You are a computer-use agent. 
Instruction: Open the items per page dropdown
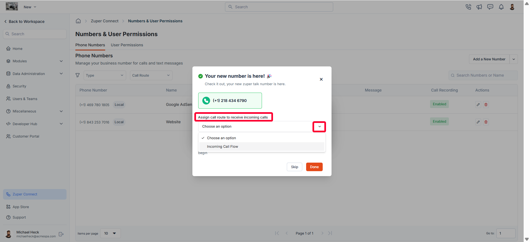pyautogui.click(x=110, y=233)
